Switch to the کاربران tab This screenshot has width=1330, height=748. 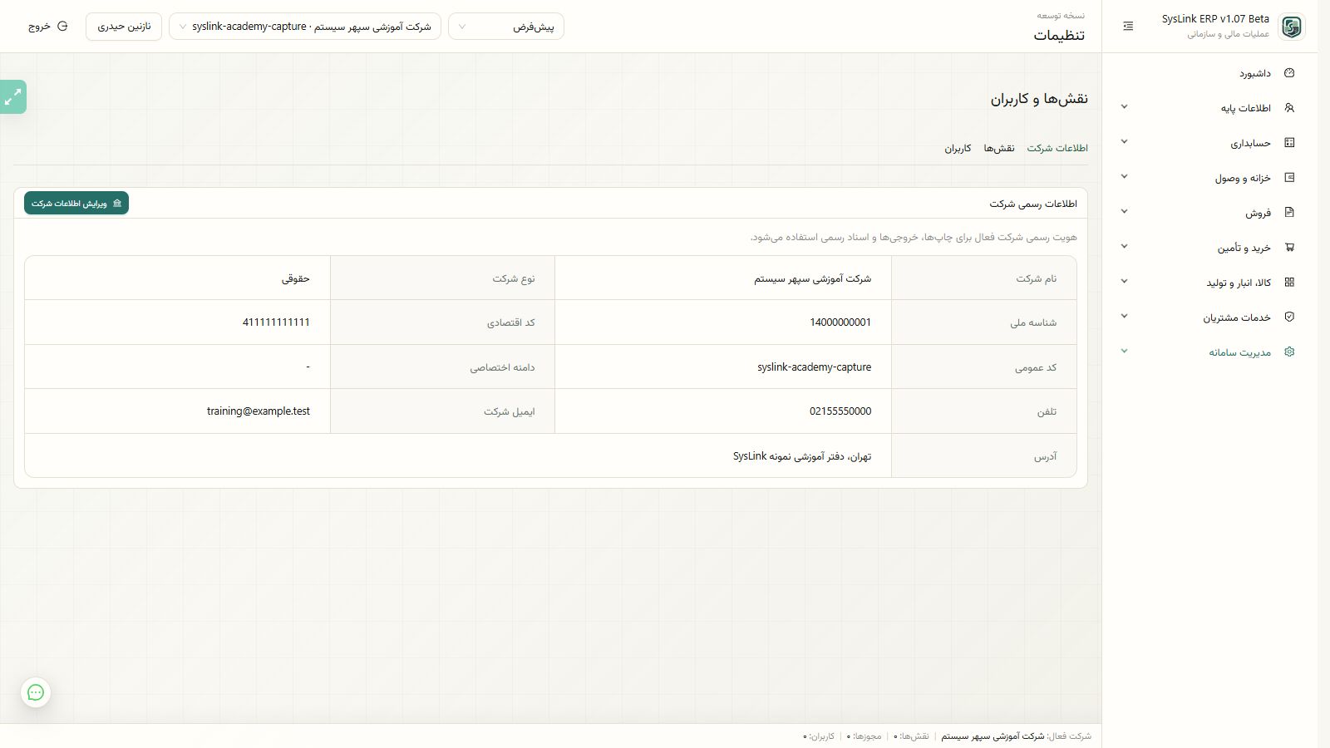coord(958,148)
